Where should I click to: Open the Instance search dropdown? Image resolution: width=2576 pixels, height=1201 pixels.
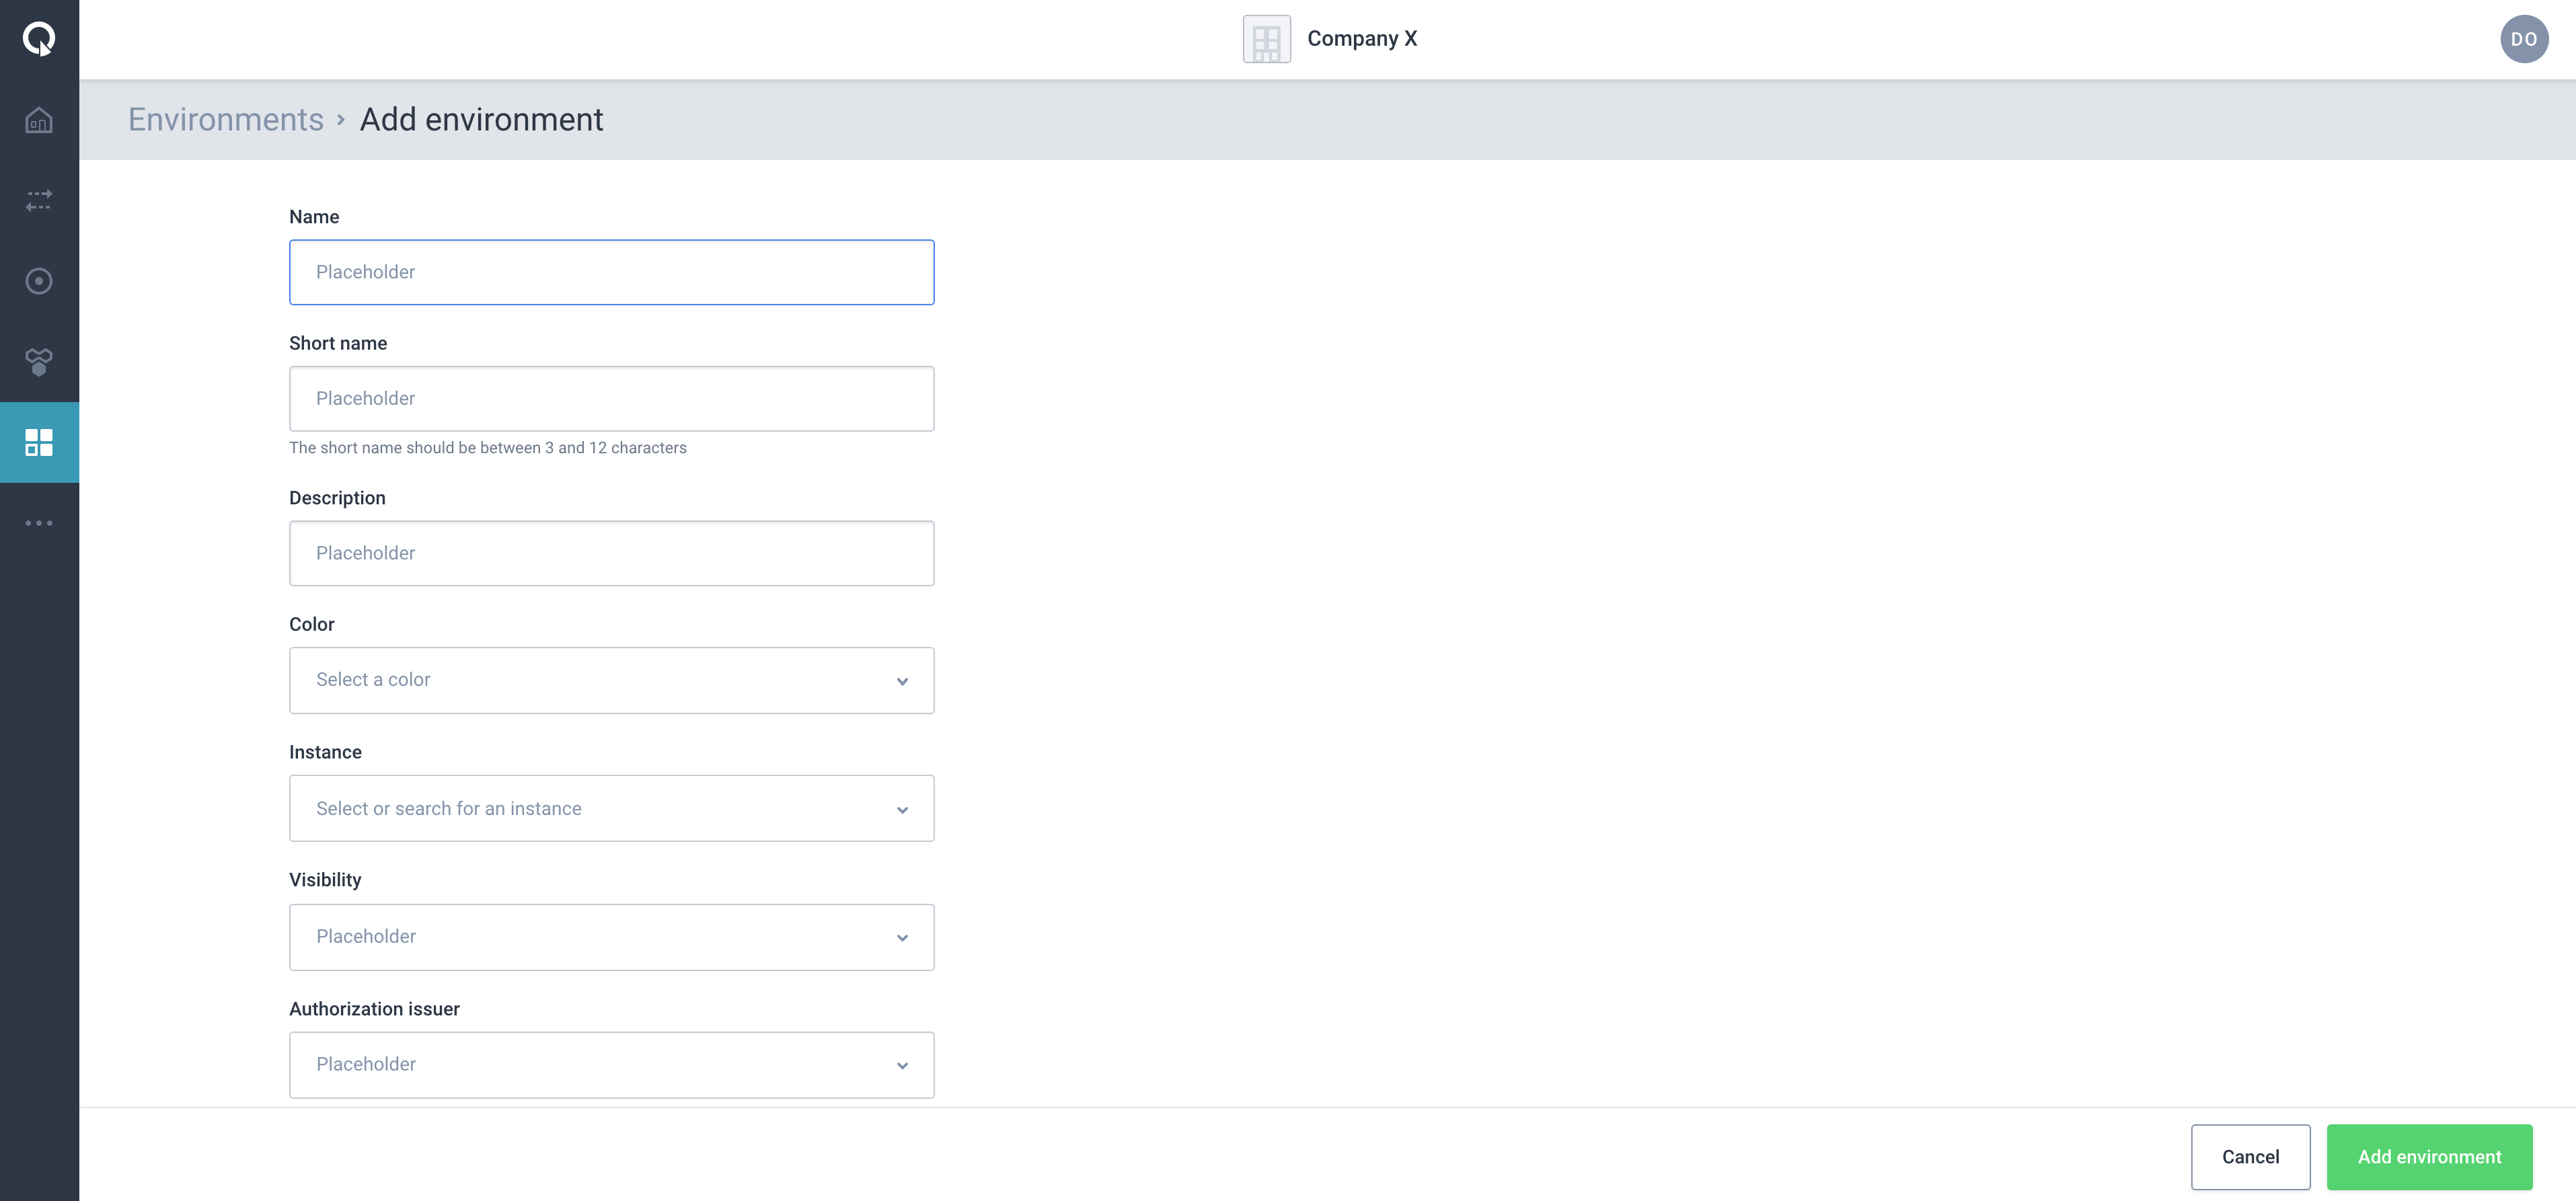coord(611,808)
